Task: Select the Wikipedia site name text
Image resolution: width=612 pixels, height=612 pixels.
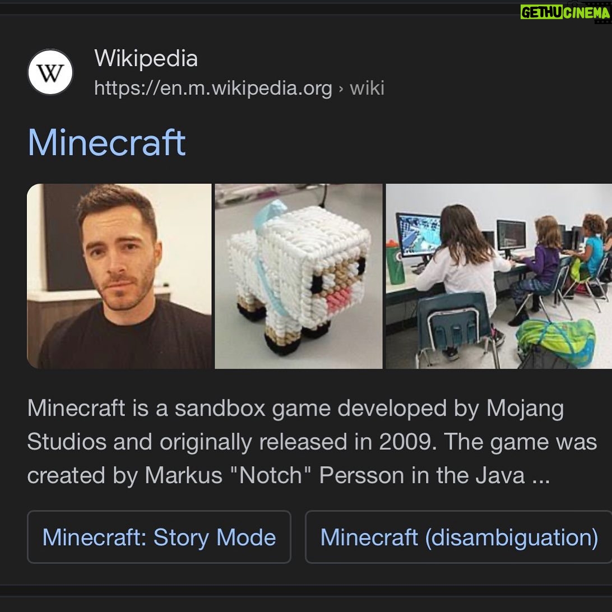Action: point(146,58)
